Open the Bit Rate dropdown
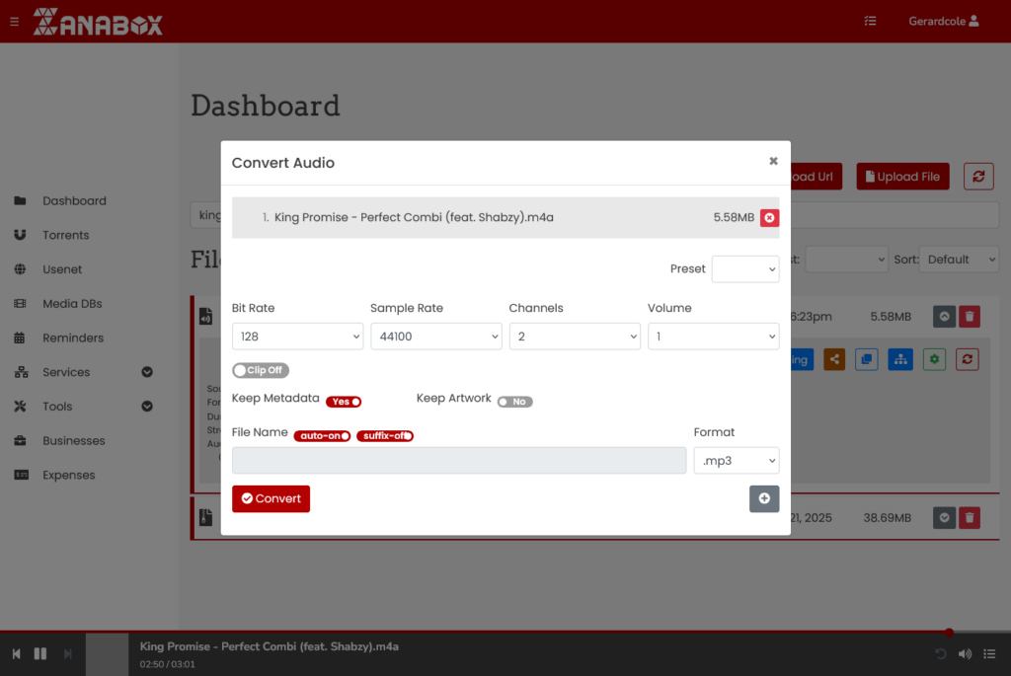This screenshot has width=1011, height=676. (297, 337)
